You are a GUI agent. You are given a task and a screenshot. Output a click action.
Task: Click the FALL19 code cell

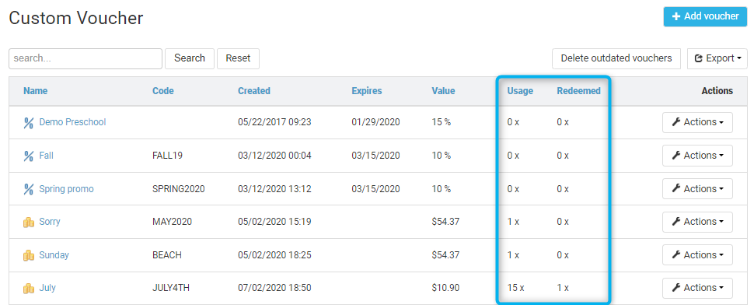pos(167,156)
